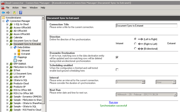The image size is (180, 112).
Task: Click the Calendar connection icon
Action: [11, 37]
